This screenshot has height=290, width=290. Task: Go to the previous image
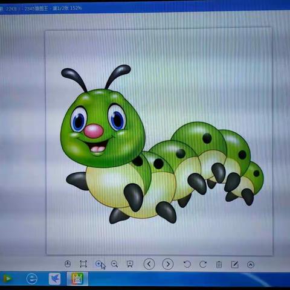tap(149, 264)
